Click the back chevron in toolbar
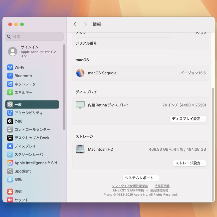Screen dimensions: 217x217 (x=75, y=24)
